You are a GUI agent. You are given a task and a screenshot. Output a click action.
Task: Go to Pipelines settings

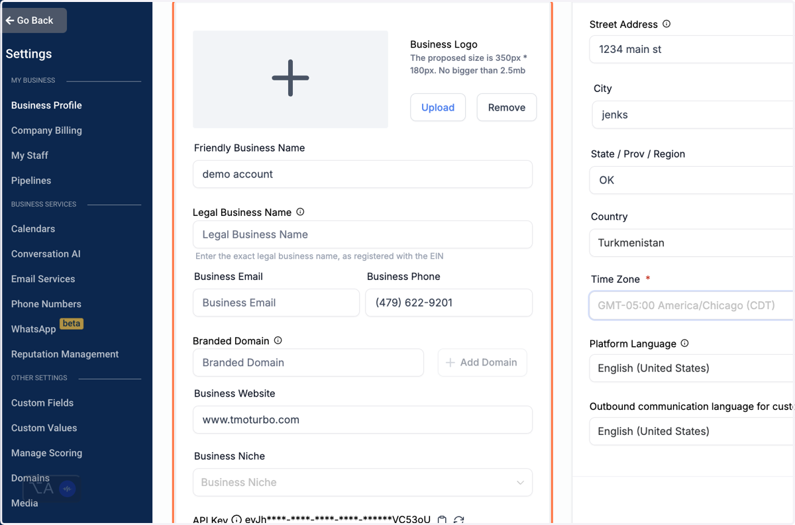click(x=31, y=181)
